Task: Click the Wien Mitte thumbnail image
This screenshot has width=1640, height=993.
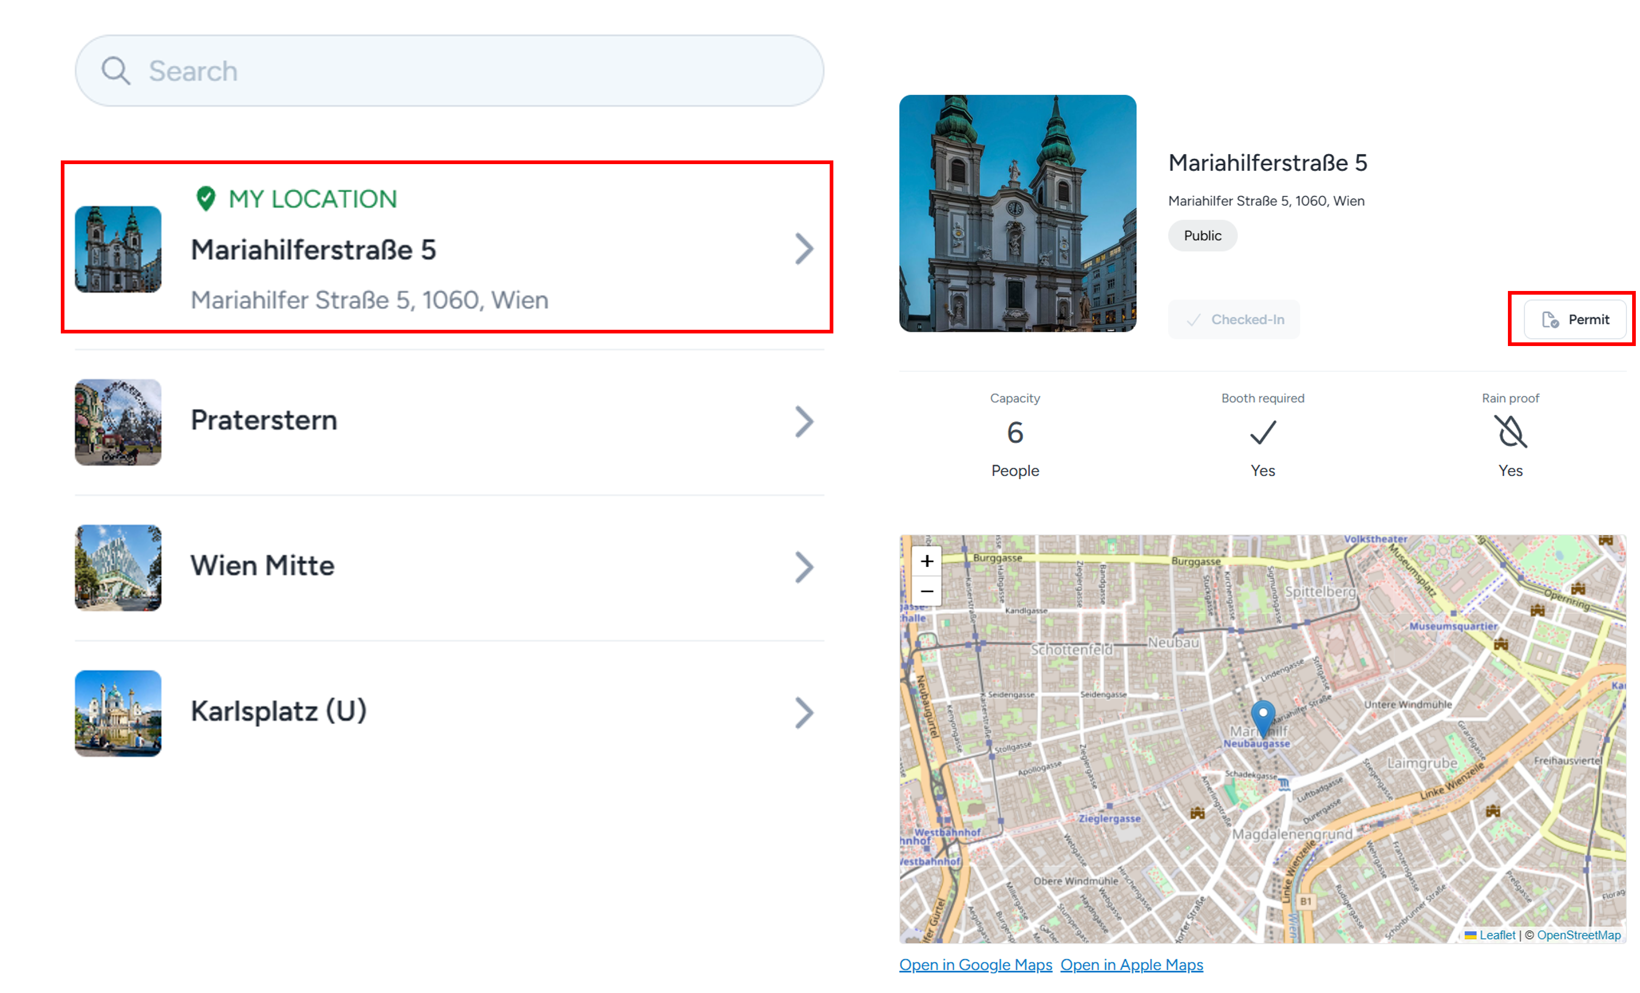Action: coord(118,567)
